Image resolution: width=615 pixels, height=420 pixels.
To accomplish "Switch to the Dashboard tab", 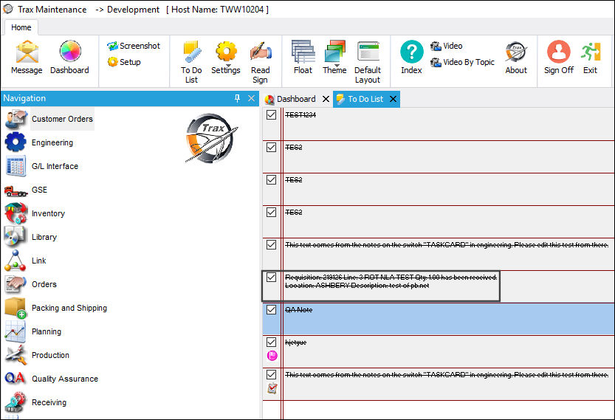I will pos(296,99).
